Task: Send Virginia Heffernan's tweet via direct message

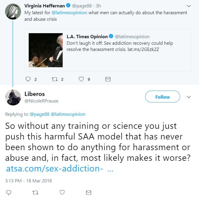Action: pos(108,79)
